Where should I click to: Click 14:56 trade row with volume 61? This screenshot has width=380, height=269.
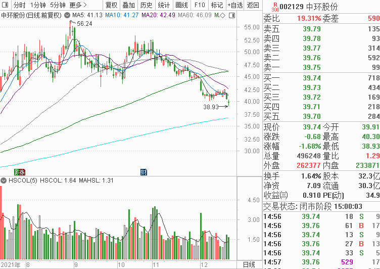[321, 226]
